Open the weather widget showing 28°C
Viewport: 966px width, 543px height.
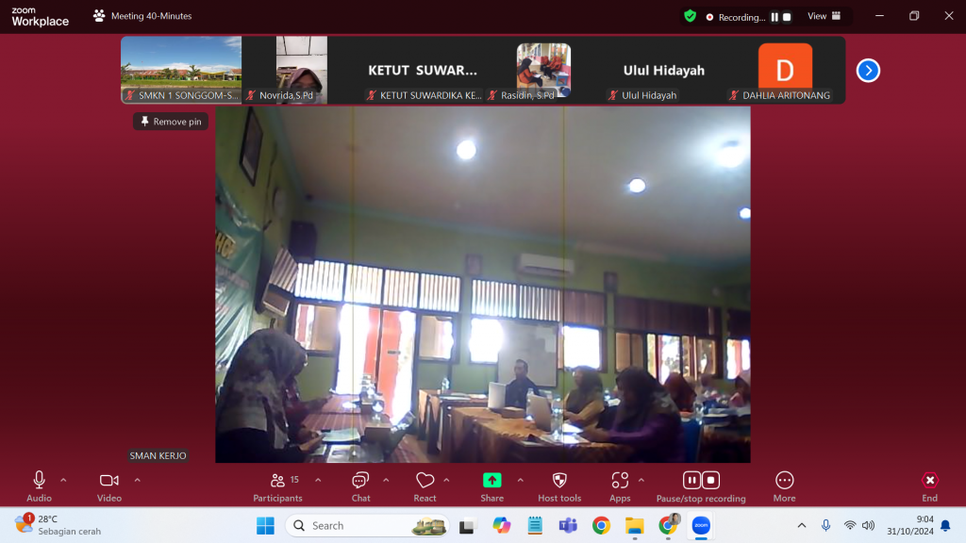pyautogui.click(x=58, y=525)
